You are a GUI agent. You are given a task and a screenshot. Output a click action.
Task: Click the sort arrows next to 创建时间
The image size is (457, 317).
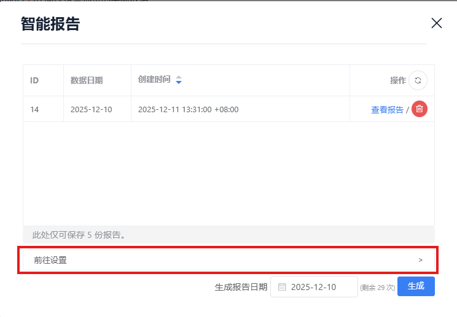coord(179,80)
